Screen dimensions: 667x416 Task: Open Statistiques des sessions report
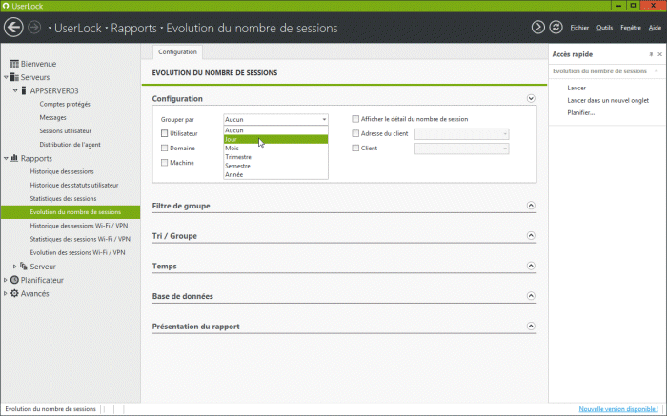tap(63, 198)
